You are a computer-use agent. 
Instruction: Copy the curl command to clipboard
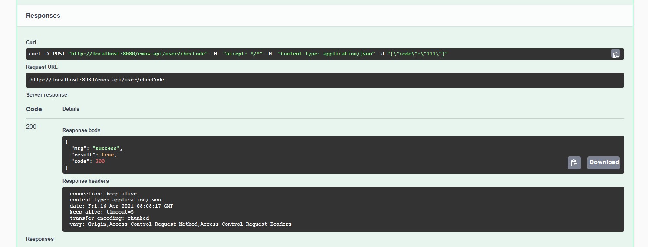click(615, 54)
